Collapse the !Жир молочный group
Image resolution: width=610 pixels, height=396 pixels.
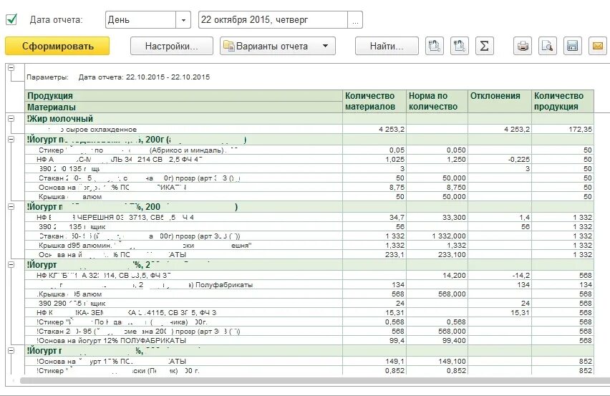point(11,119)
